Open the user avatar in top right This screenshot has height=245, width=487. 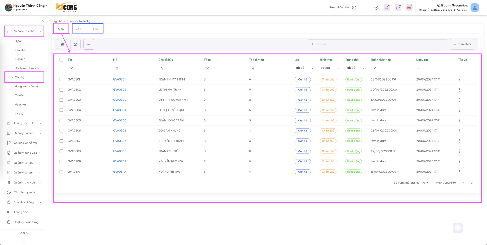(475, 8)
